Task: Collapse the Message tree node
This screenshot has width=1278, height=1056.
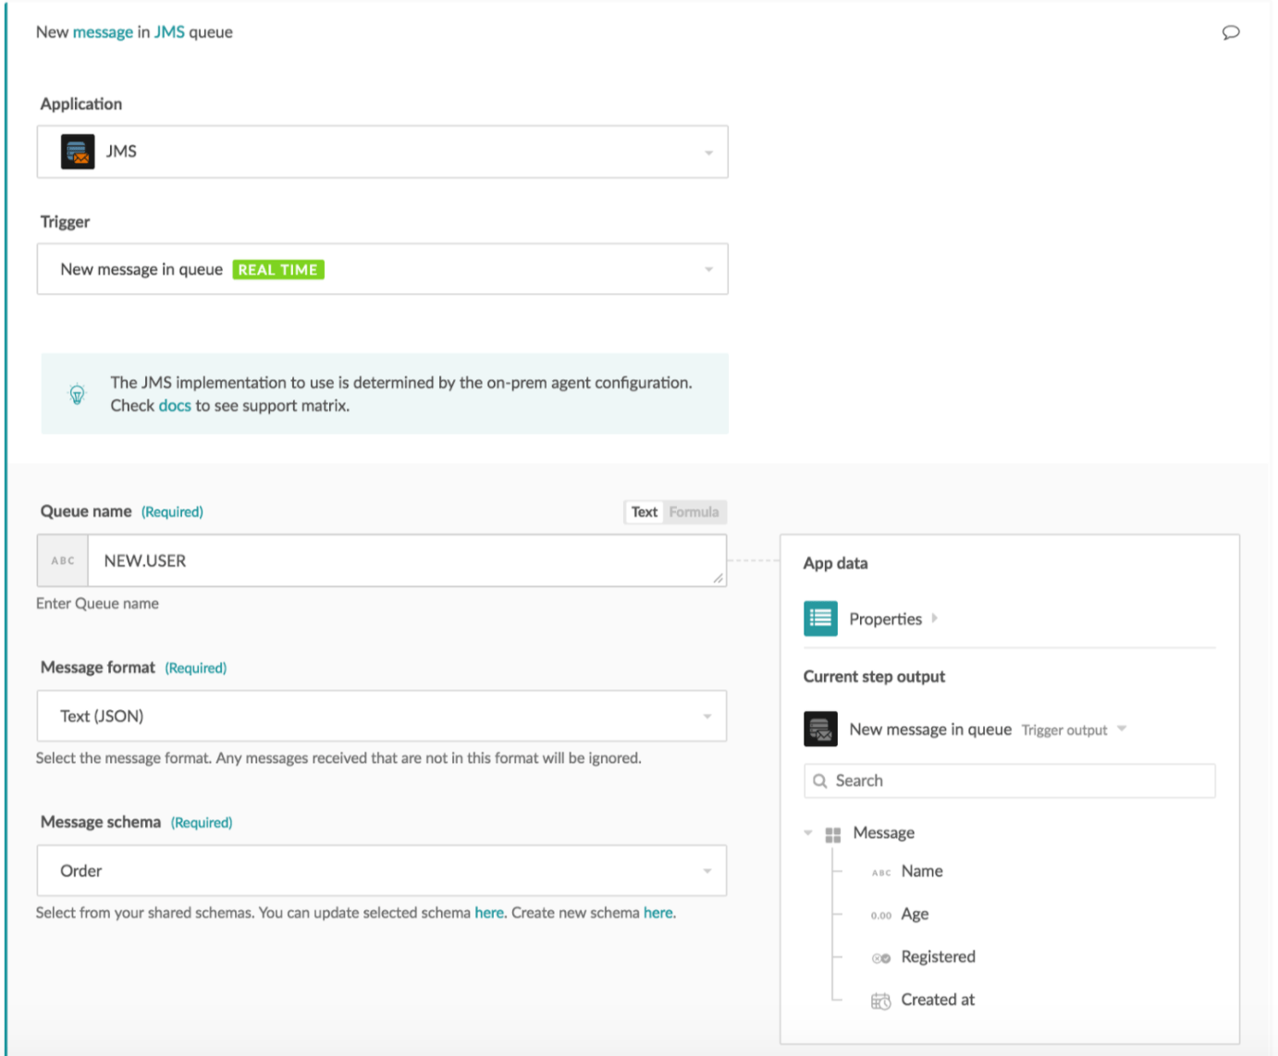Action: pyautogui.click(x=808, y=833)
